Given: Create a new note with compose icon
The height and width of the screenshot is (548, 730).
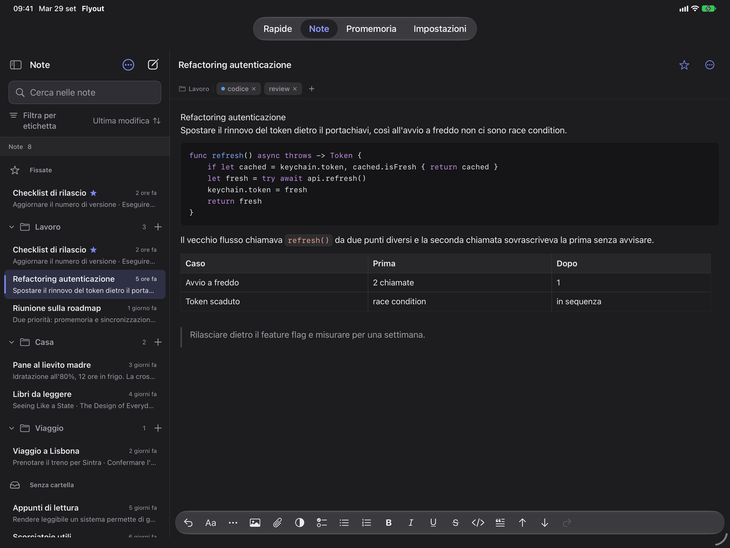Looking at the screenshot, I should (153, 65).
